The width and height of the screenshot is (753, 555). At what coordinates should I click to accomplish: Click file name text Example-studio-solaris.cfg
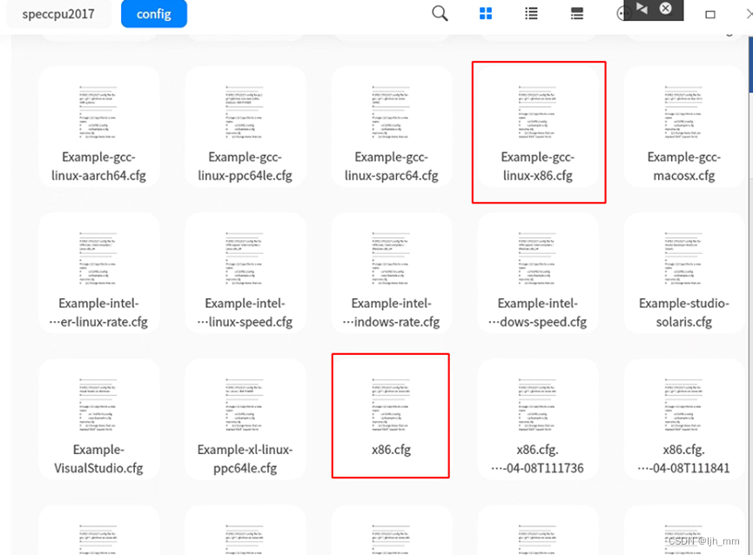click(684, 313)
